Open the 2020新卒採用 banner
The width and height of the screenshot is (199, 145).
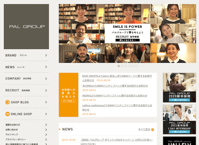(179, 88)
